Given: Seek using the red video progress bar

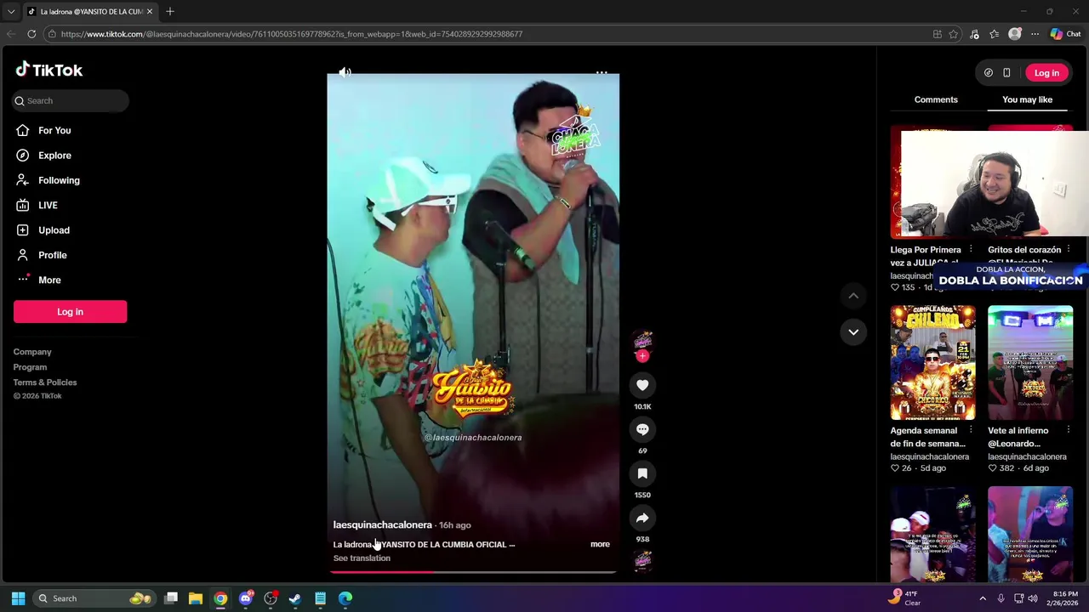Looking at the screenshot, I should pyautogui.click(x=473, y=572).
